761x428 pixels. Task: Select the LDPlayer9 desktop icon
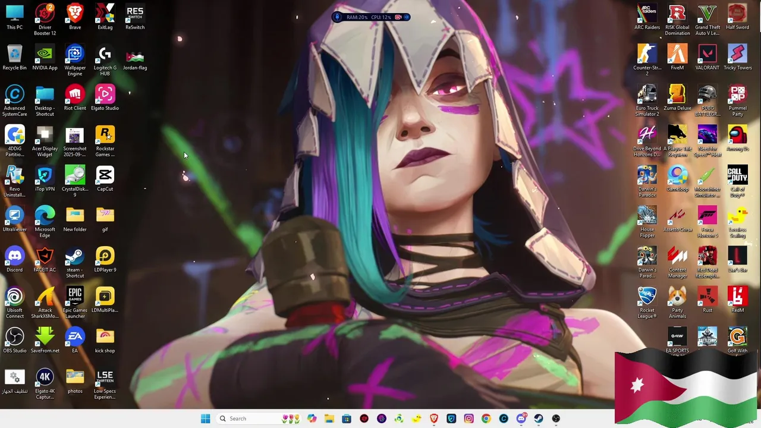[105, 259]
